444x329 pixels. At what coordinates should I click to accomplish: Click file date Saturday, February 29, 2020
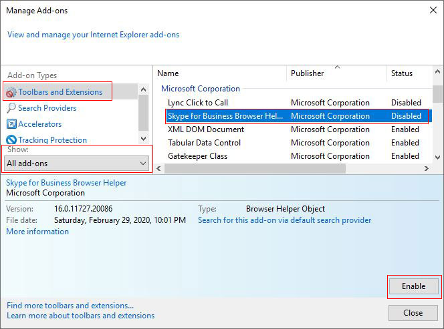(x=120, y=220)
